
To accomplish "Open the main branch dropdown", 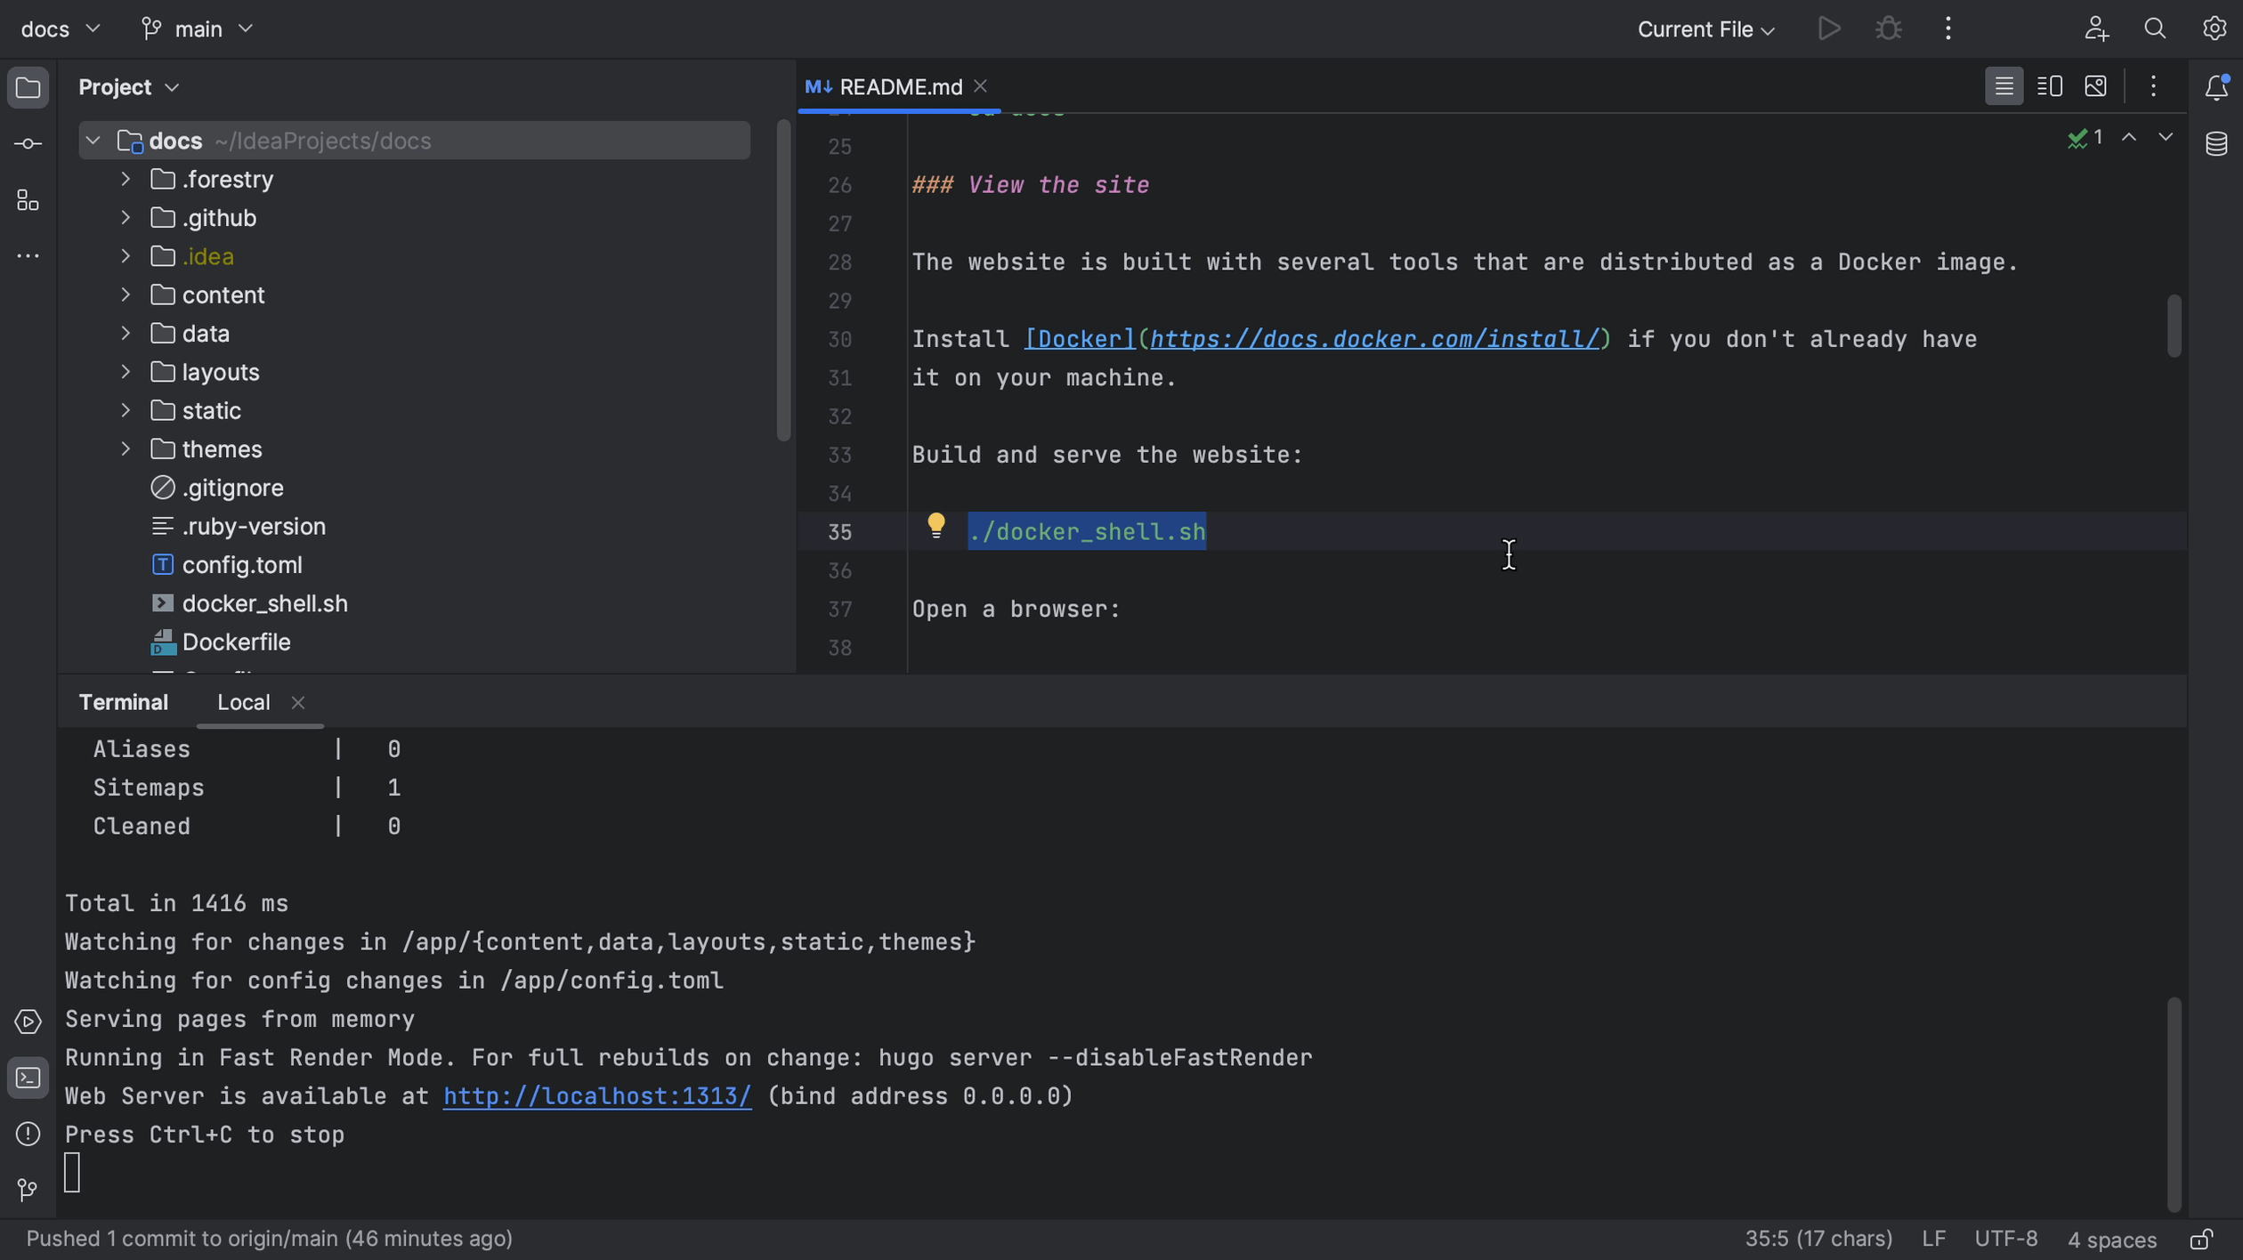I will tap(198, 28).
